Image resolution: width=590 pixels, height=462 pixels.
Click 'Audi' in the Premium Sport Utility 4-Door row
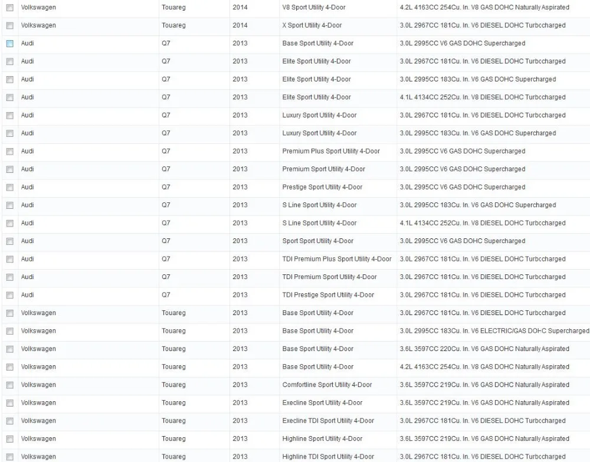pyautogui.click(x=28, y=169)
